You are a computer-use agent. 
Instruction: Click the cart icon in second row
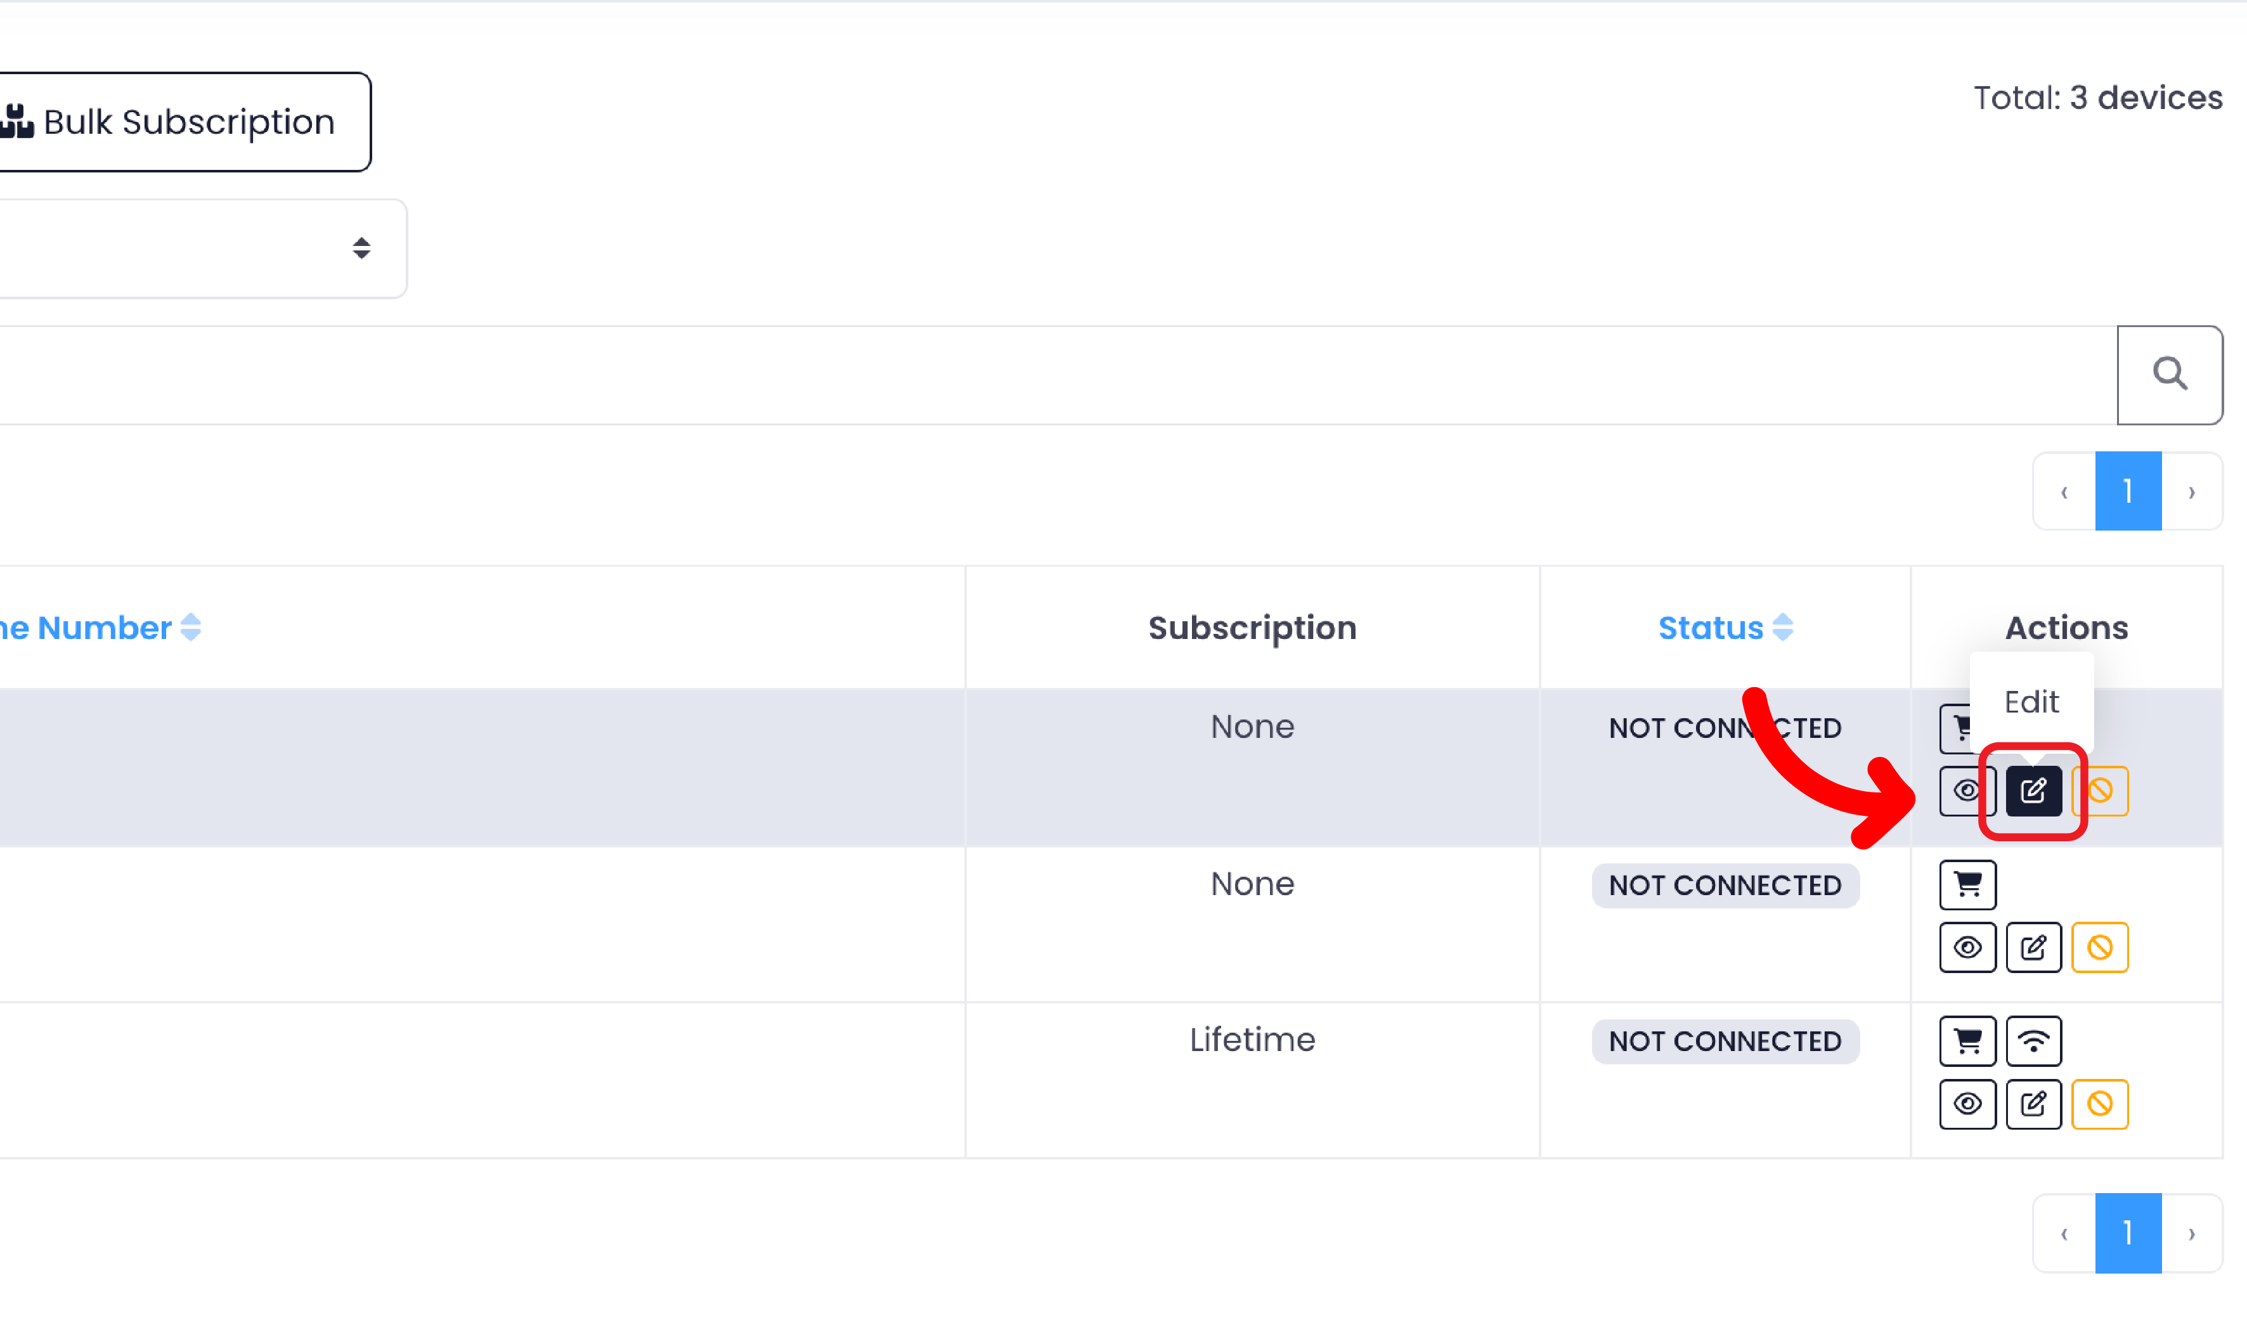1967,884
